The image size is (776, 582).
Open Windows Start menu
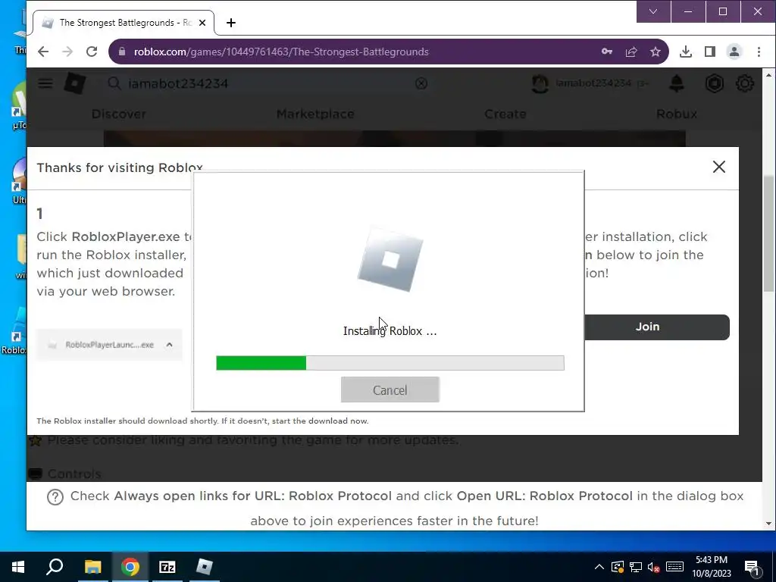click(x=18, y=566)
